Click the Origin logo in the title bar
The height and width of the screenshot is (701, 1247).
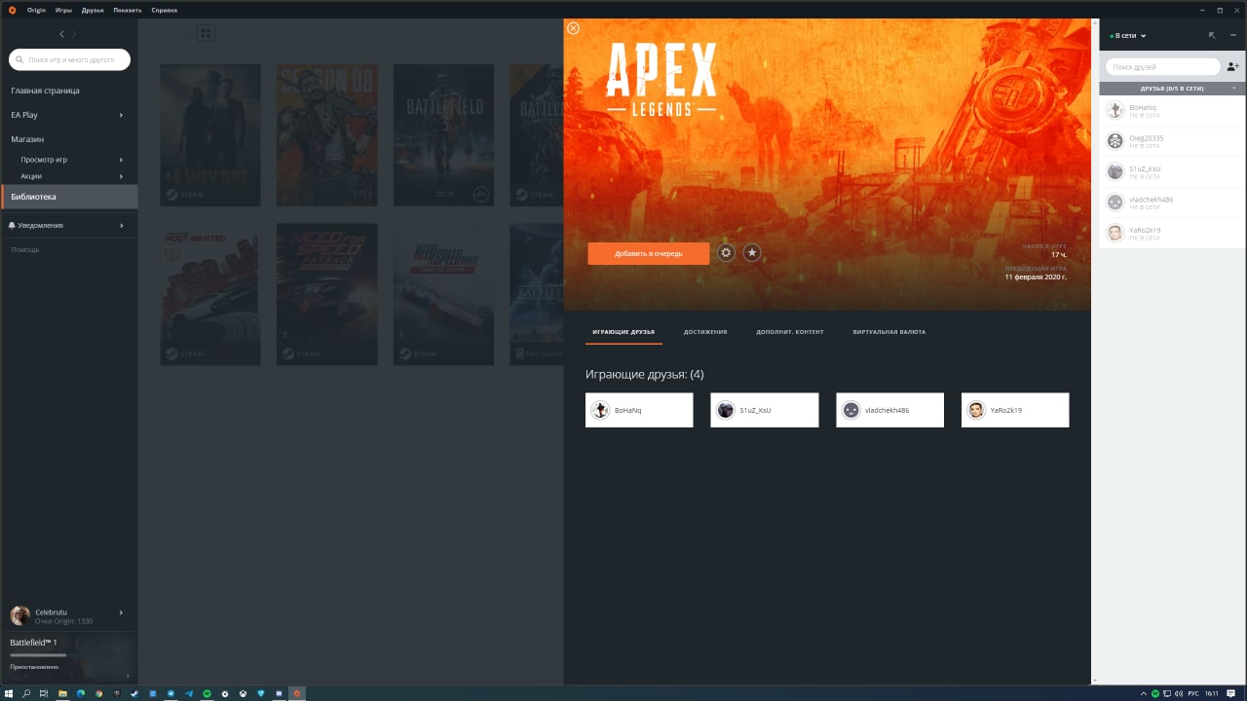coord(12,10)
